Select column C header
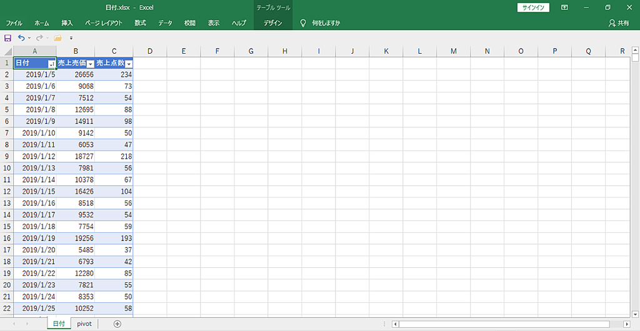The image size is (640, 331). pyautogui.click(x=114, y=51)
